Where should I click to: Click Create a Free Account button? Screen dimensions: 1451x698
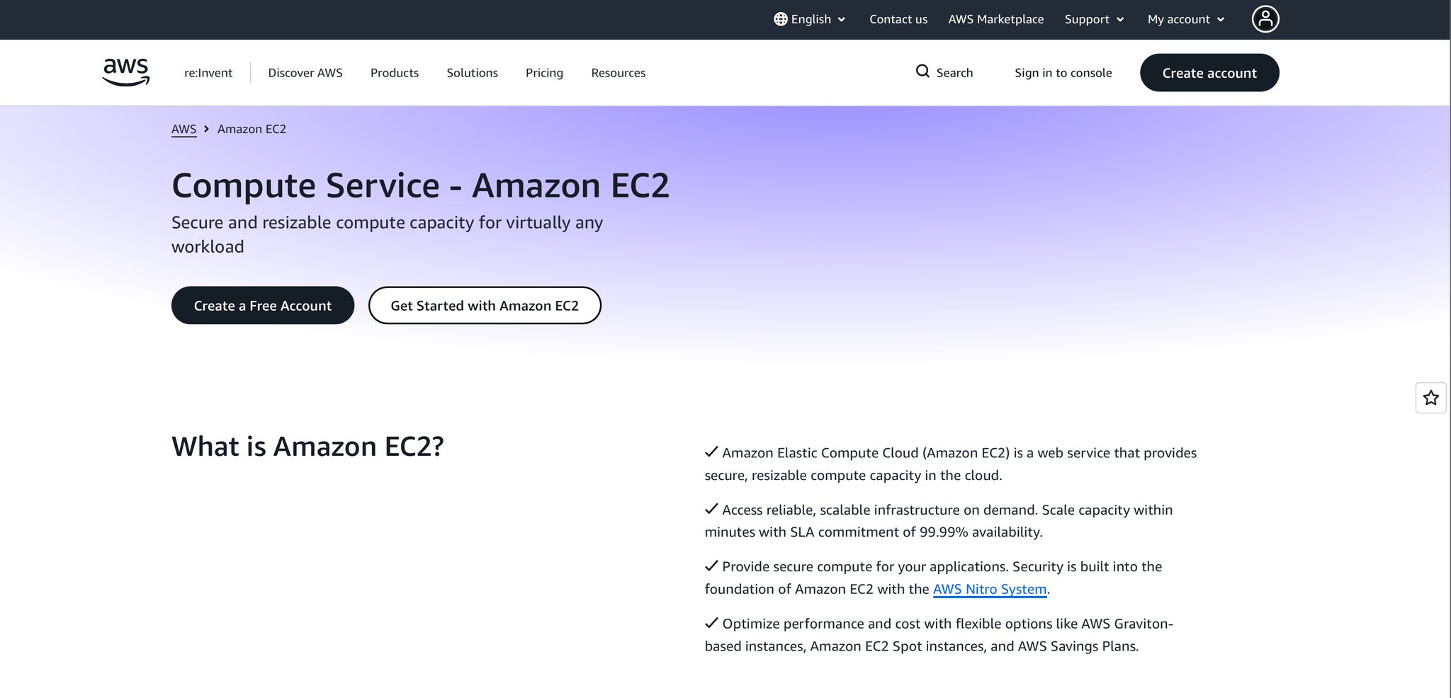[263, 306]
